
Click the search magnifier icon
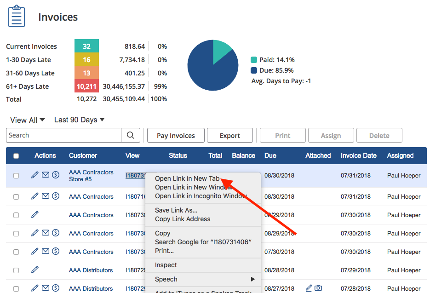(x=131, y=135)
